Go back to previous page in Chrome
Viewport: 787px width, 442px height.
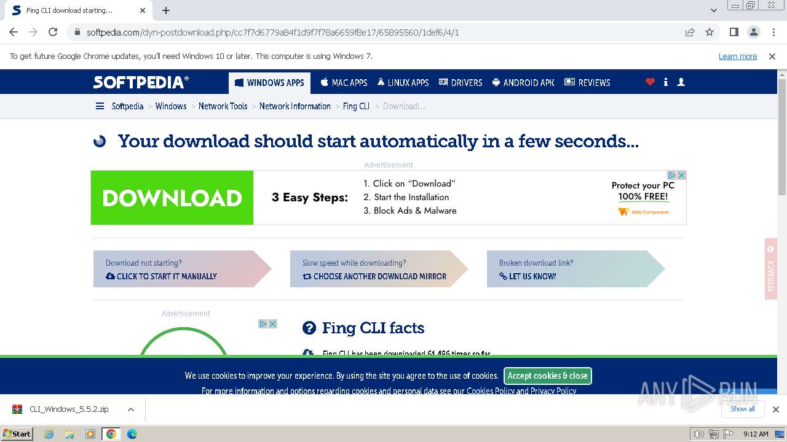point(14,32)
